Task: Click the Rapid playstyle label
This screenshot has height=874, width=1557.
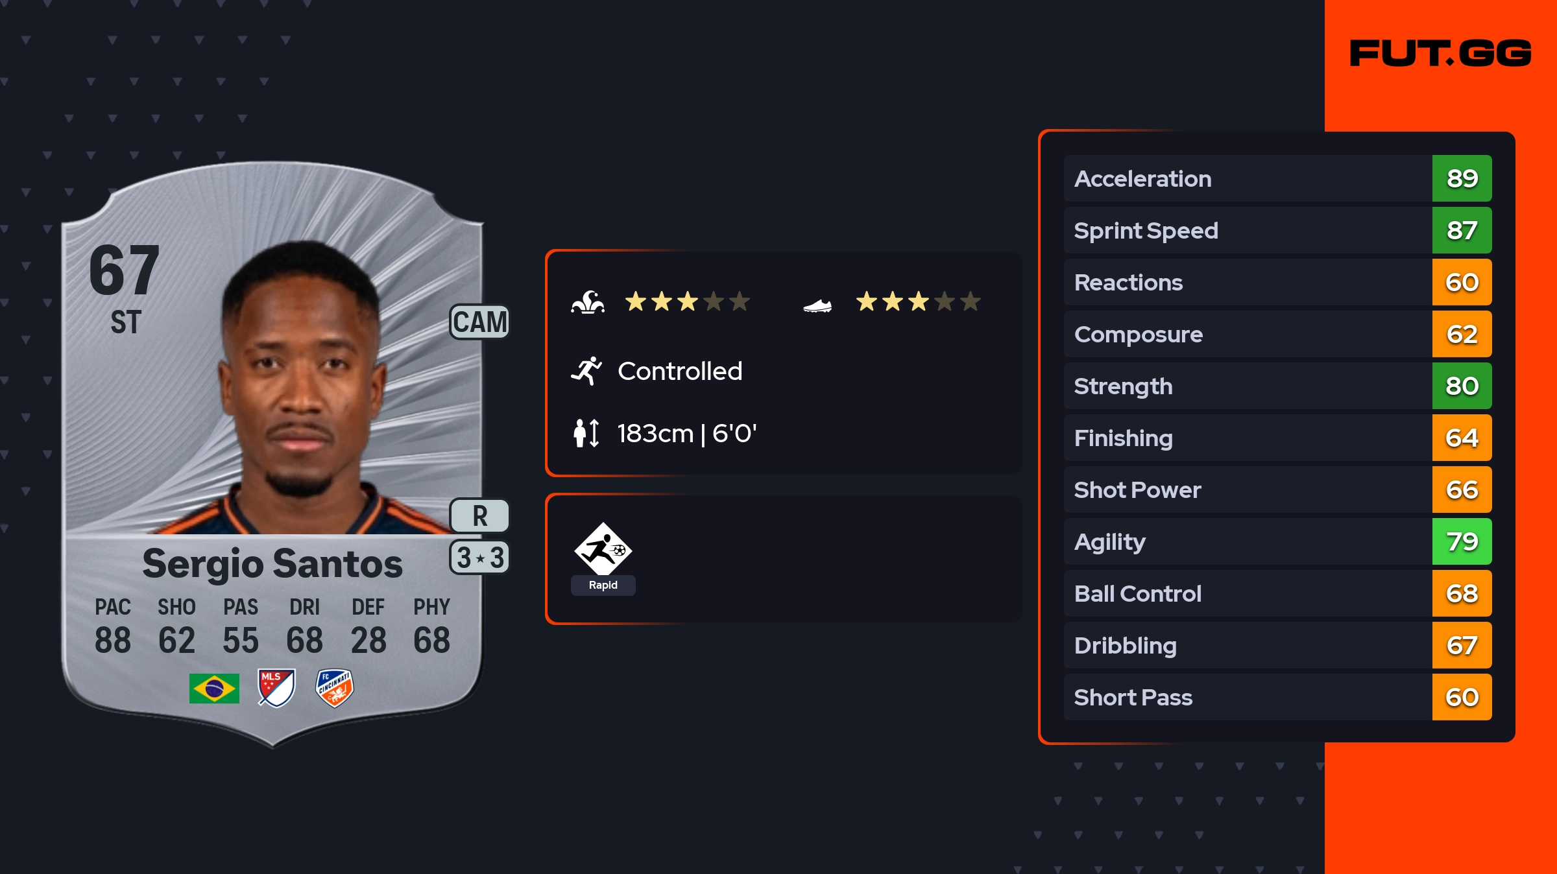Action: (x=603, y=585)
